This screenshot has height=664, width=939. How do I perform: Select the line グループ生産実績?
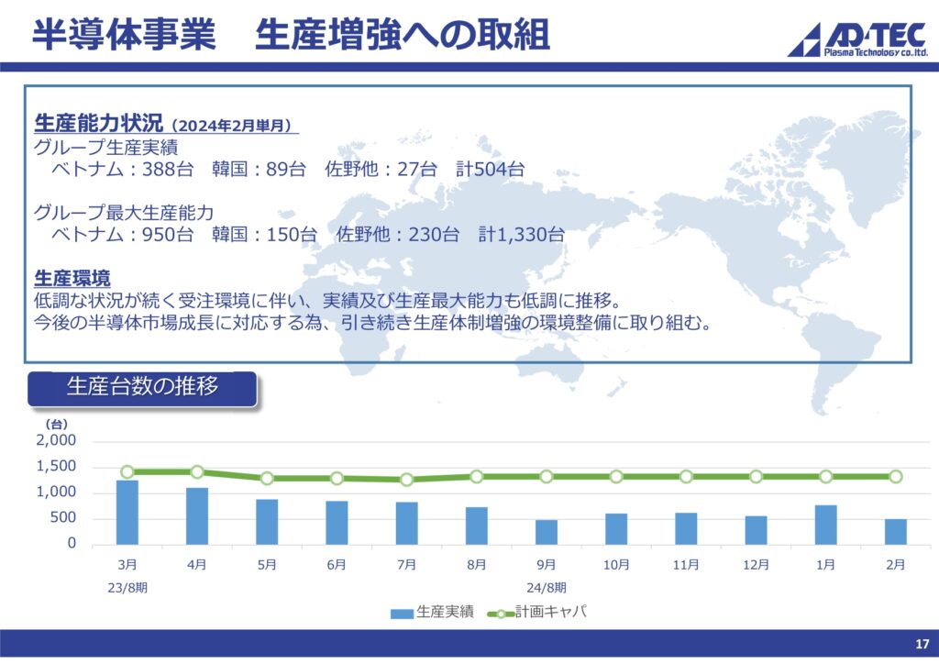point(105,148)
